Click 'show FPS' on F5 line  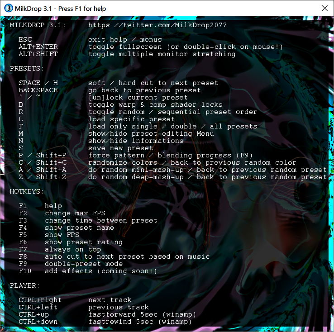click(x=62, y=235)
